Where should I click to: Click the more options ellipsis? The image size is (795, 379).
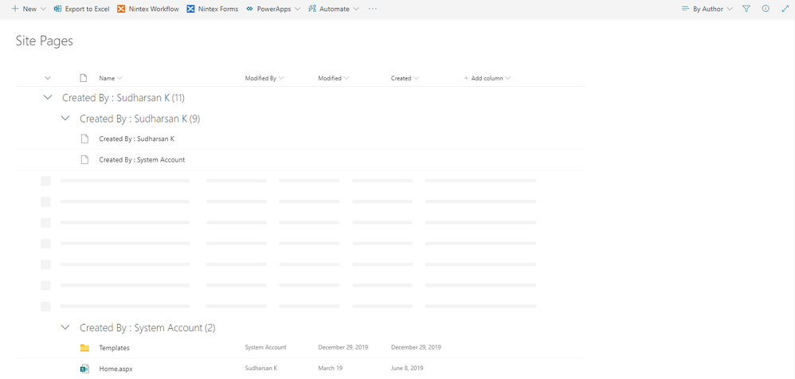click(x=373, y=9)
